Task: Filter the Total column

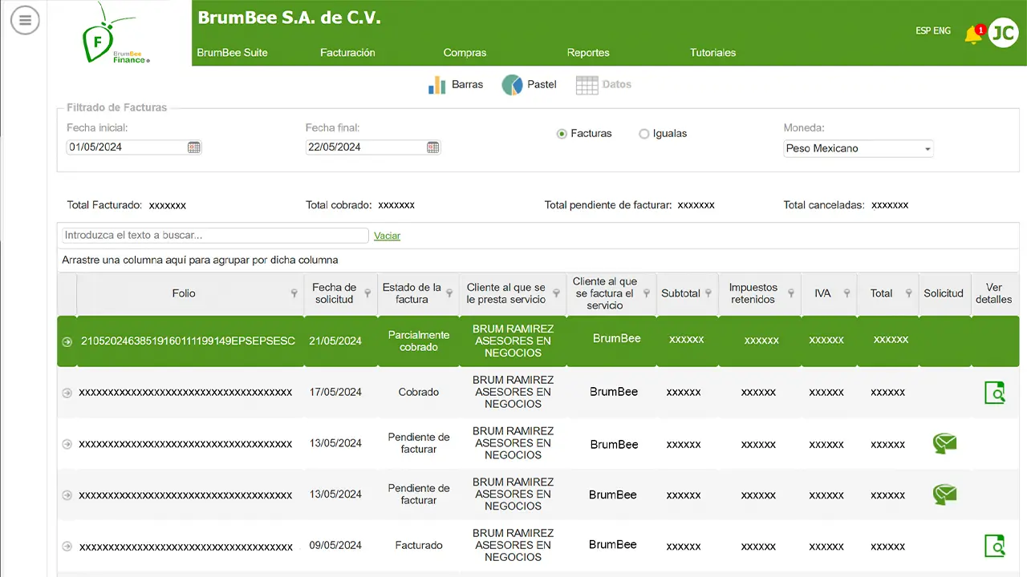Action: click(x=908, y=293)
